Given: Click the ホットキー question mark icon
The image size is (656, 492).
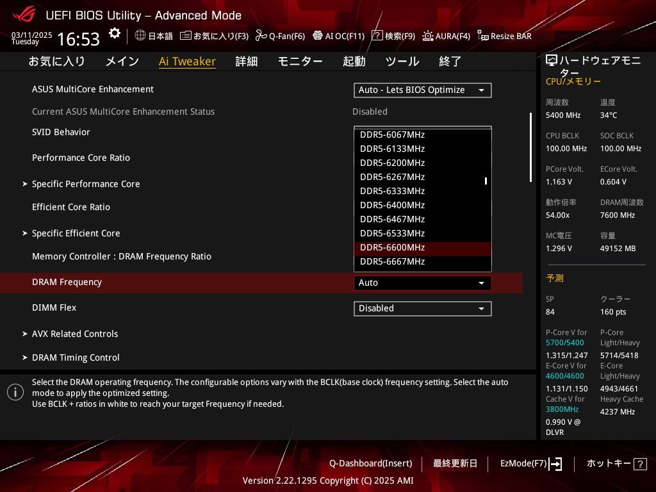Looking at the screenshot, I should [639, 464].
